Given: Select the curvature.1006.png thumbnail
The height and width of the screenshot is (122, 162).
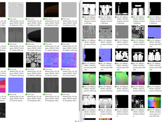Looking at the screenshot, I should 138,32.
